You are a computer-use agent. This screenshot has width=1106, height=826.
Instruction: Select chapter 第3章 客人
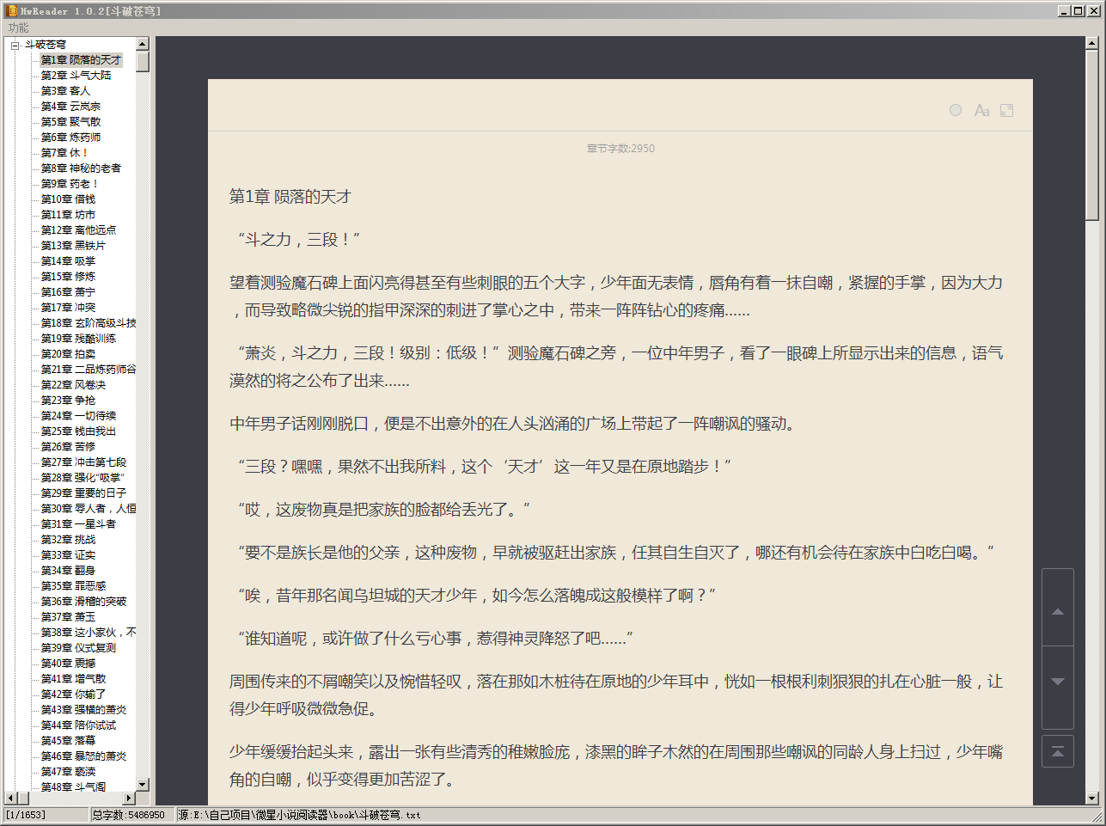65,91
